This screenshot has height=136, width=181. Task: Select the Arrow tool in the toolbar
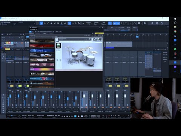(41, 23)
